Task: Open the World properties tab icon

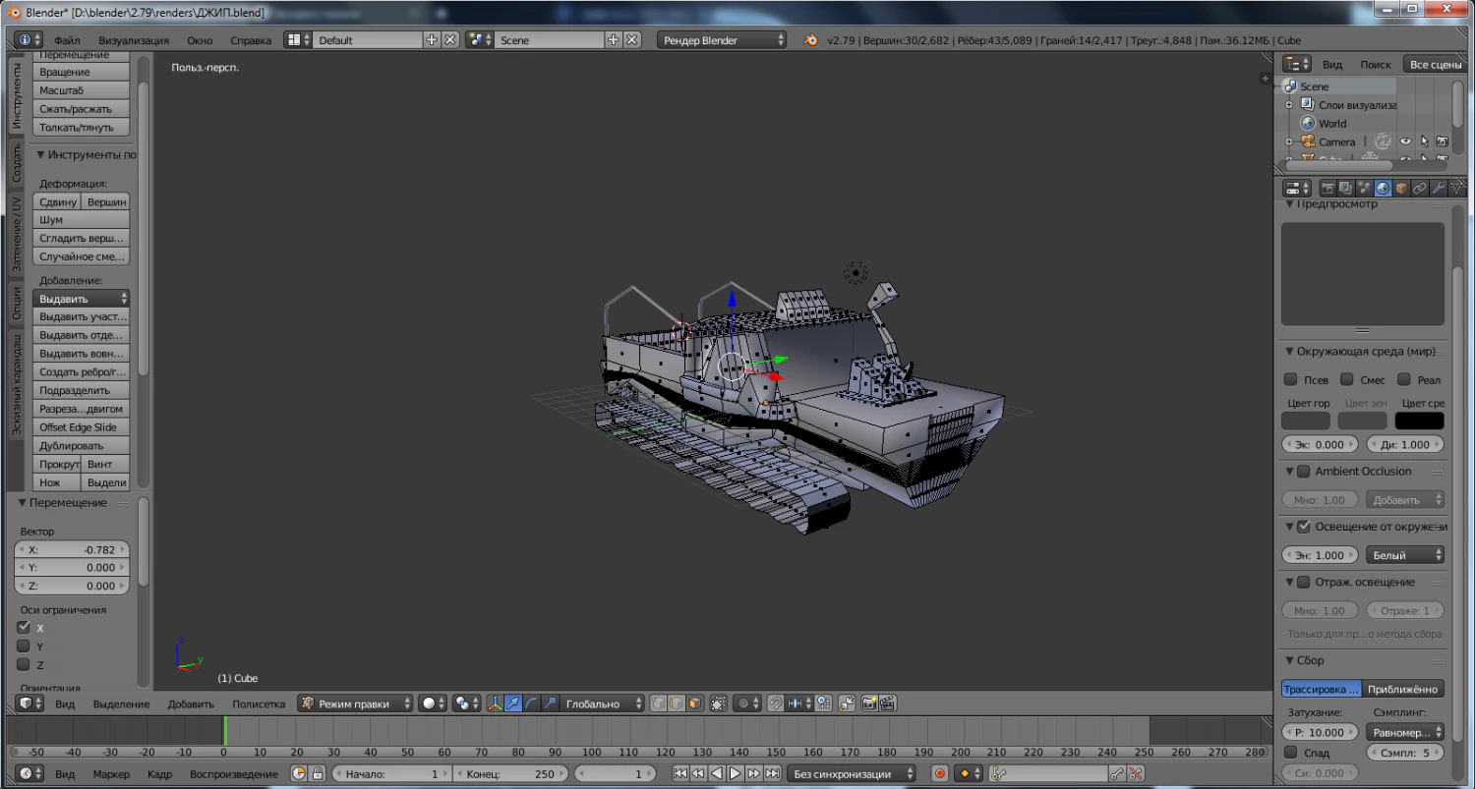Action: [x=1383, y=188]
